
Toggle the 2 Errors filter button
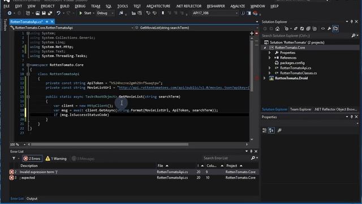click(x=32, y=159)
